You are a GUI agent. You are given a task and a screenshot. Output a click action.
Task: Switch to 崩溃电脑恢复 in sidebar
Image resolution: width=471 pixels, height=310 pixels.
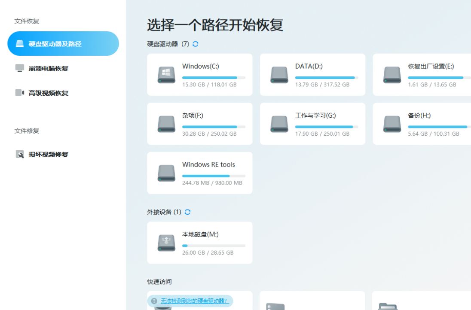tap(48, 68)
